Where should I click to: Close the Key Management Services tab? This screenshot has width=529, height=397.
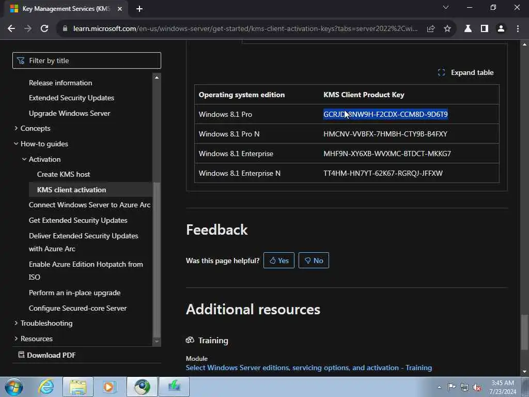coord(120,9)
